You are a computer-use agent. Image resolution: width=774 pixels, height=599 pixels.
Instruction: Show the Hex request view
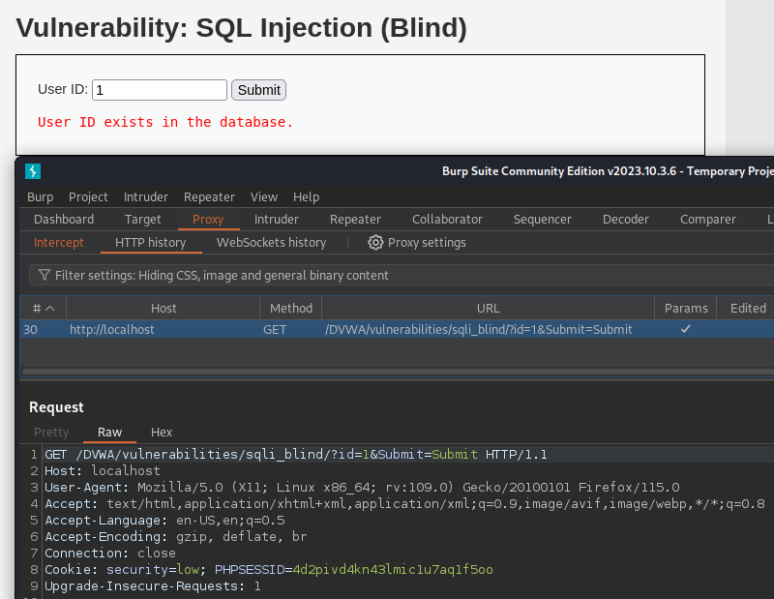162,433
